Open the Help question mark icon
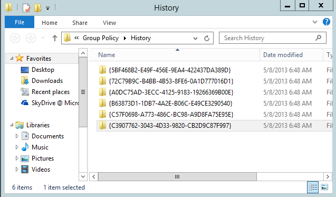The width and height of the screenshot is (336, 197). [326, 22]
